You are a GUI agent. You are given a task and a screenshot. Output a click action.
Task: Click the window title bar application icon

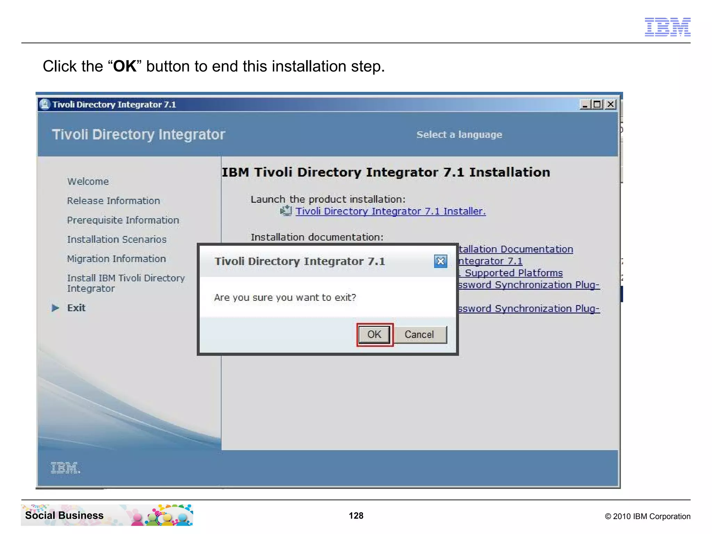pyautogui.click(x=44, y=104)
